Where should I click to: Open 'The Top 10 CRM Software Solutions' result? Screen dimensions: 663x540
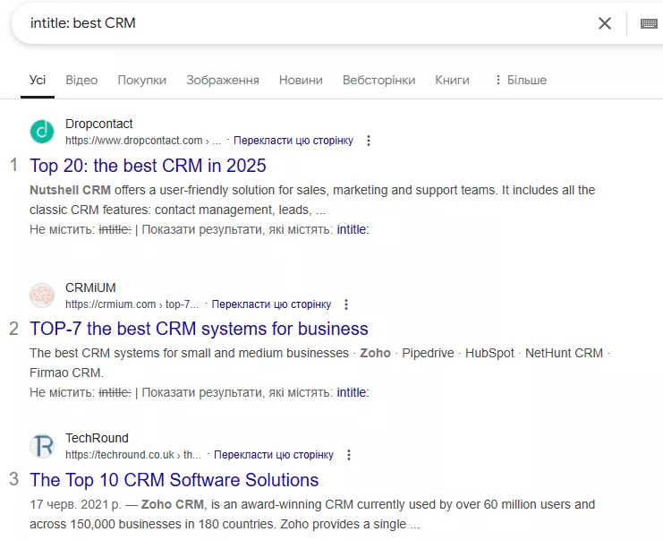(x=174, y=480)
